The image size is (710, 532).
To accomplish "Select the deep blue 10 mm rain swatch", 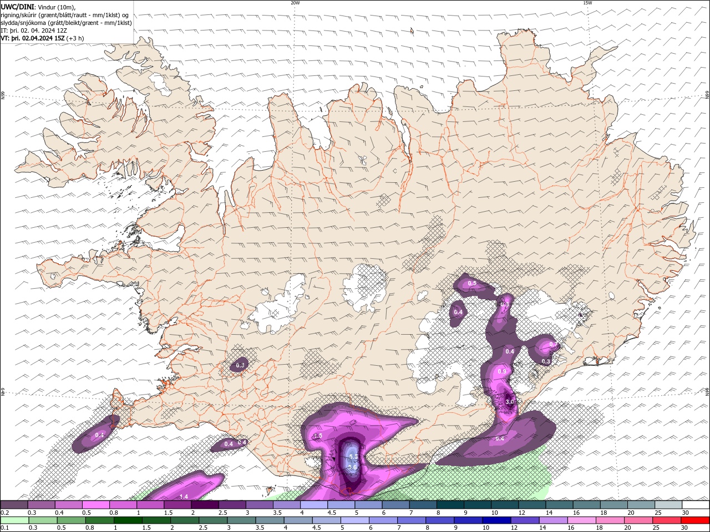I will tap(496, 520).
